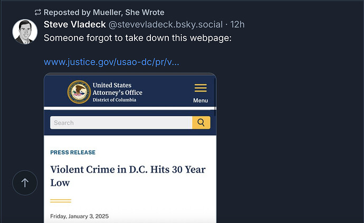This screenshot has width=364, height=223.
Task: Click the date "Friday, January 3, 2025"
Action: point(80,216)
